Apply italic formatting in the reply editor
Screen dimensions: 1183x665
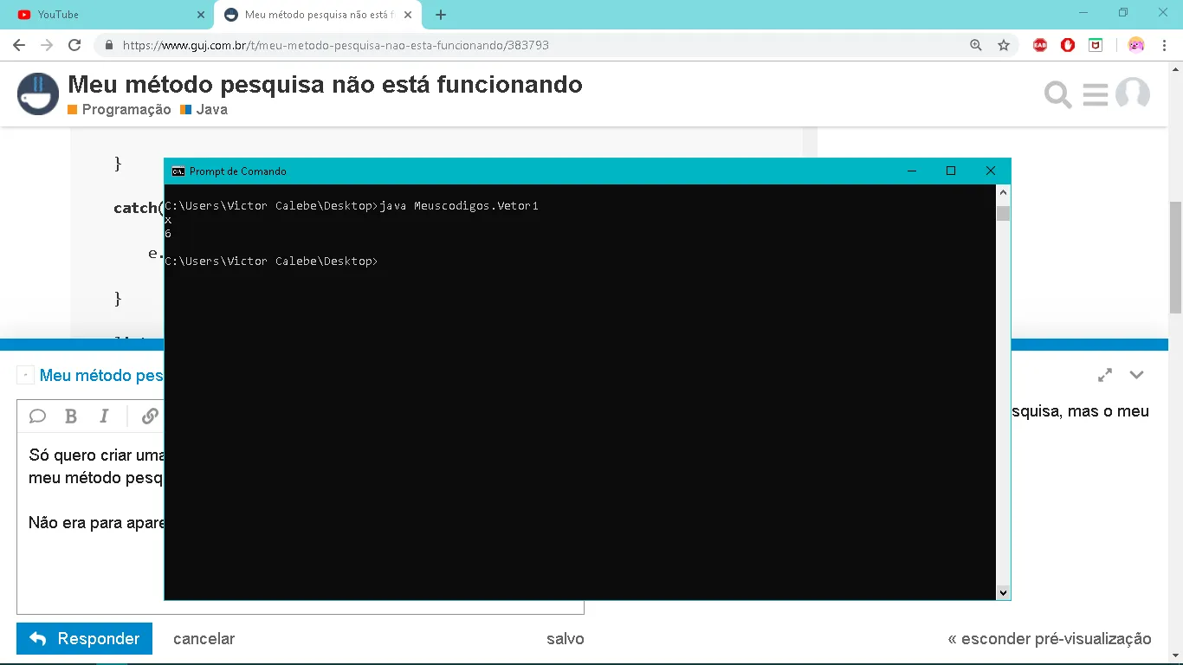tap(104, 416)
